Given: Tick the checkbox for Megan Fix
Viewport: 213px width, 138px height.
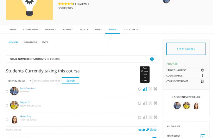Looking at the screenshot, I should click(x=7, y=105).
